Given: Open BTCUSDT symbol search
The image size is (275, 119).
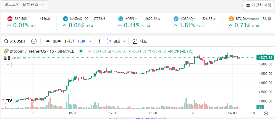Looking at the screenshot, I should [15, 41].
